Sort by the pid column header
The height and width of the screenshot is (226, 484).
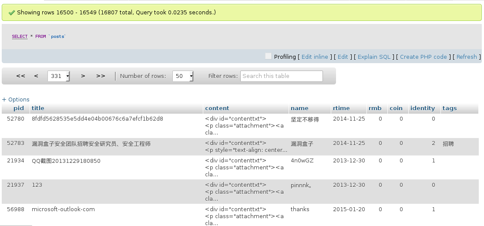(x=19, y=108)
